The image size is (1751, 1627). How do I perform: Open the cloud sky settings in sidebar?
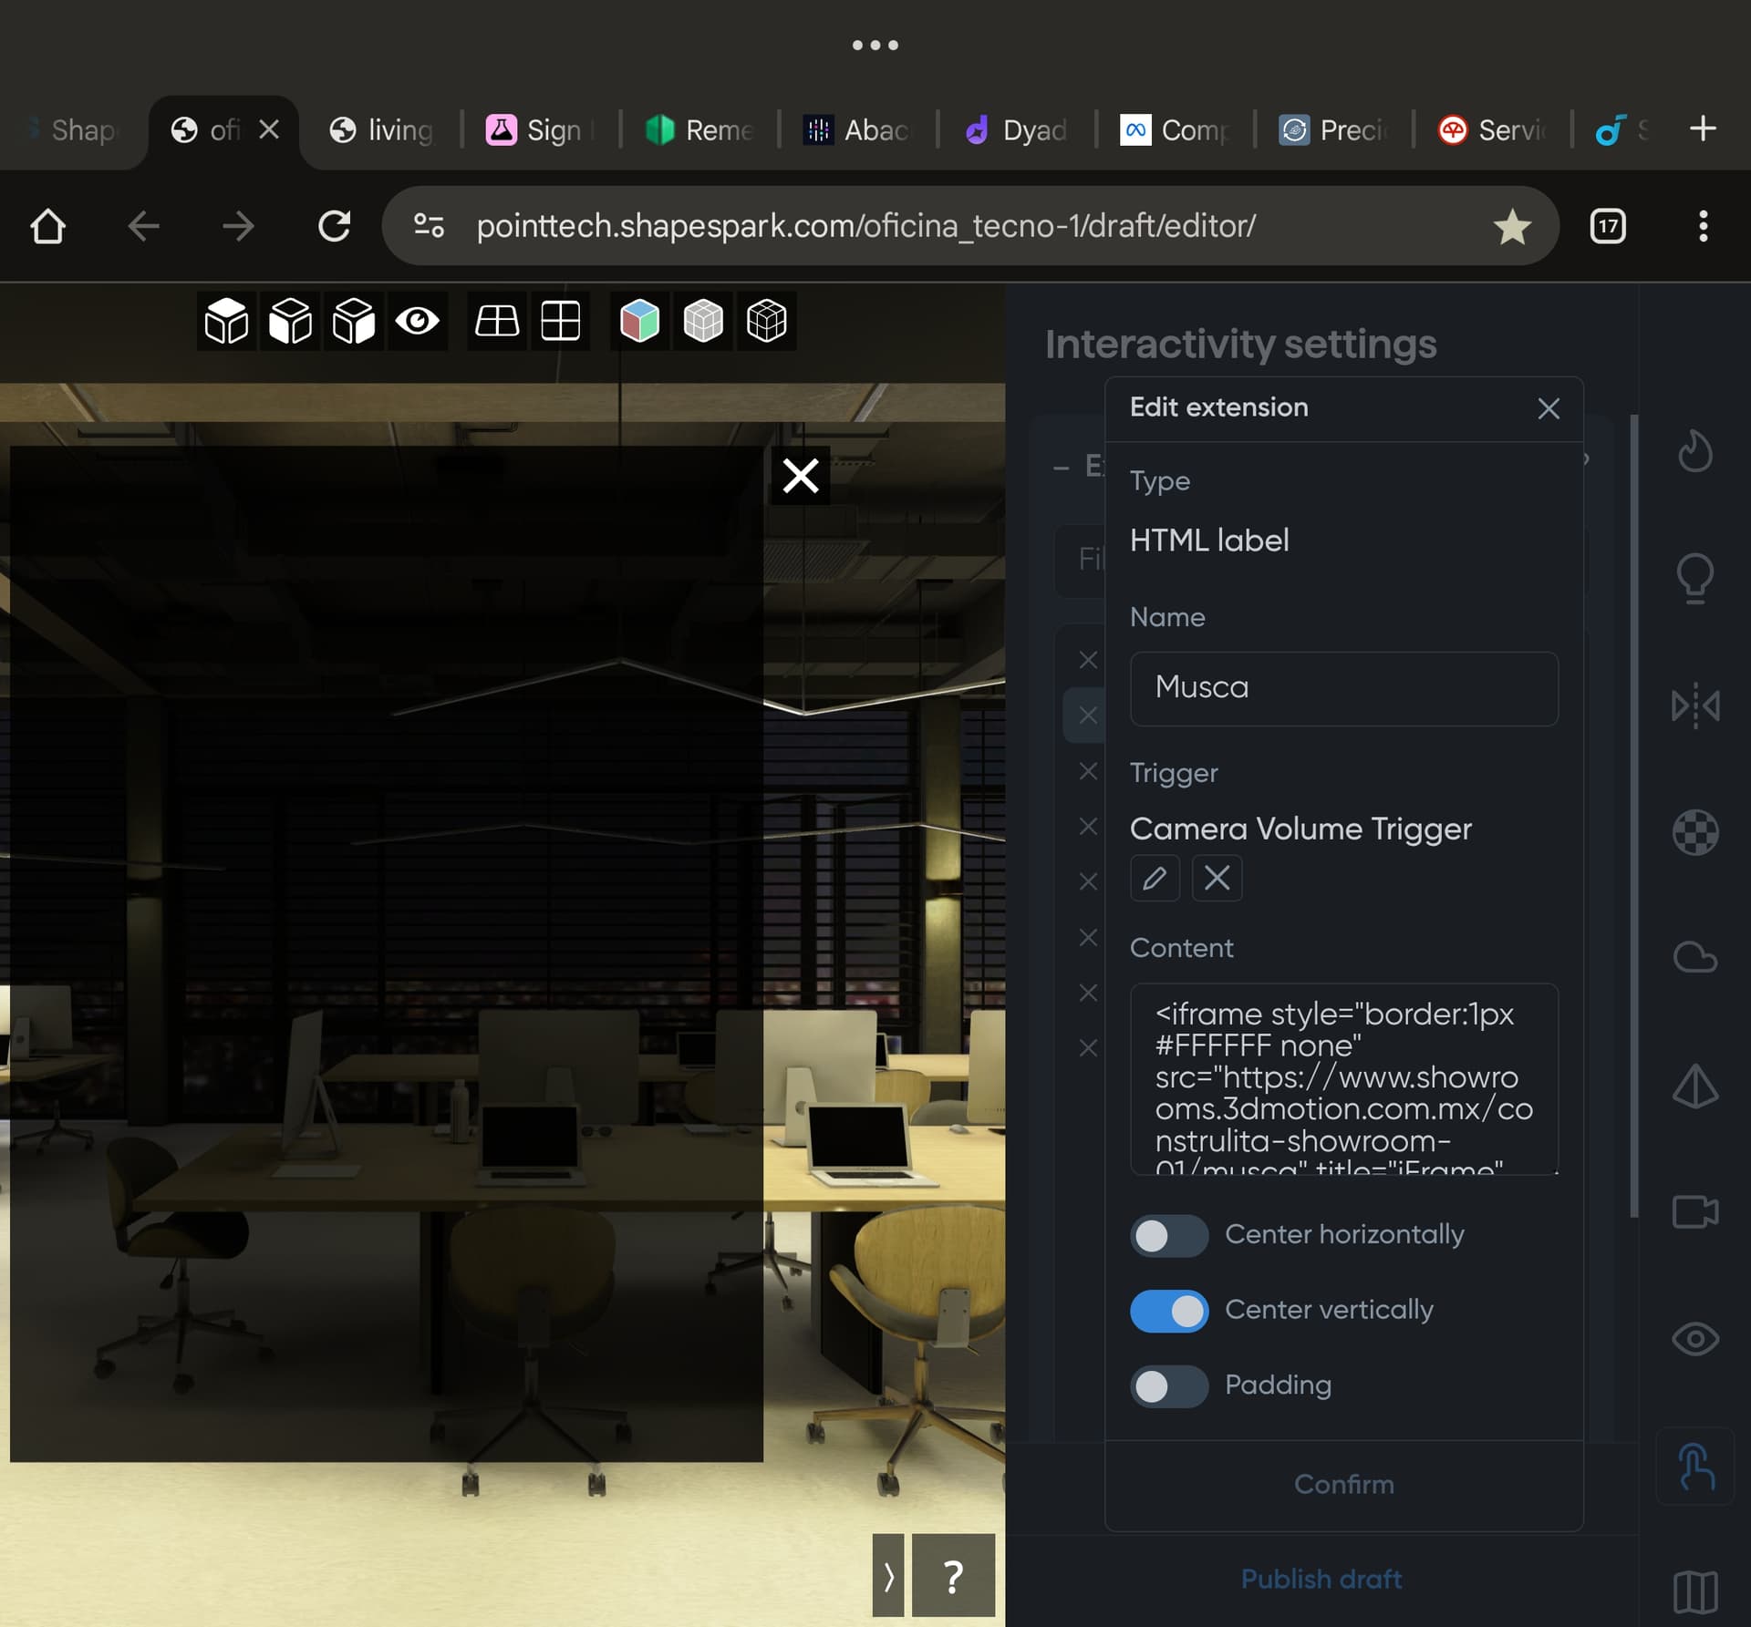[x=1694, y=958]
